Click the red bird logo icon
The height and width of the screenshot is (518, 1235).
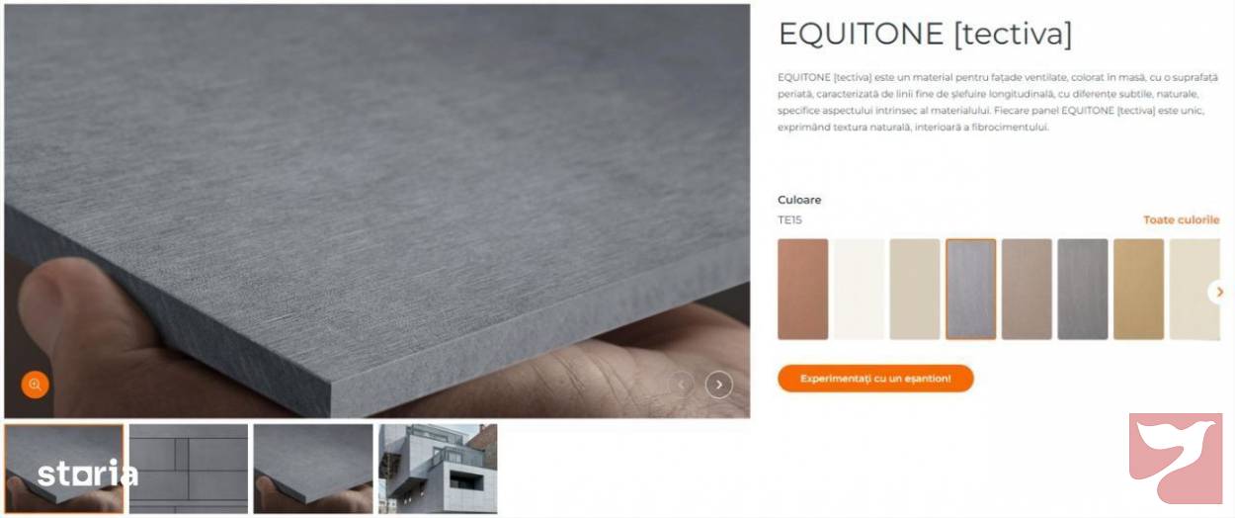(1176, 459)
